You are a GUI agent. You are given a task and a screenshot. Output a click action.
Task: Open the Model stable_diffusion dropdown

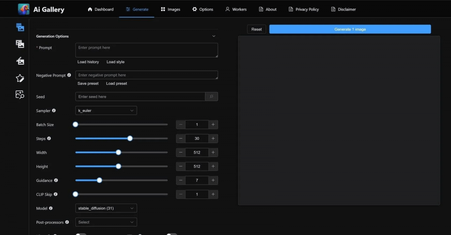point(106,208)
